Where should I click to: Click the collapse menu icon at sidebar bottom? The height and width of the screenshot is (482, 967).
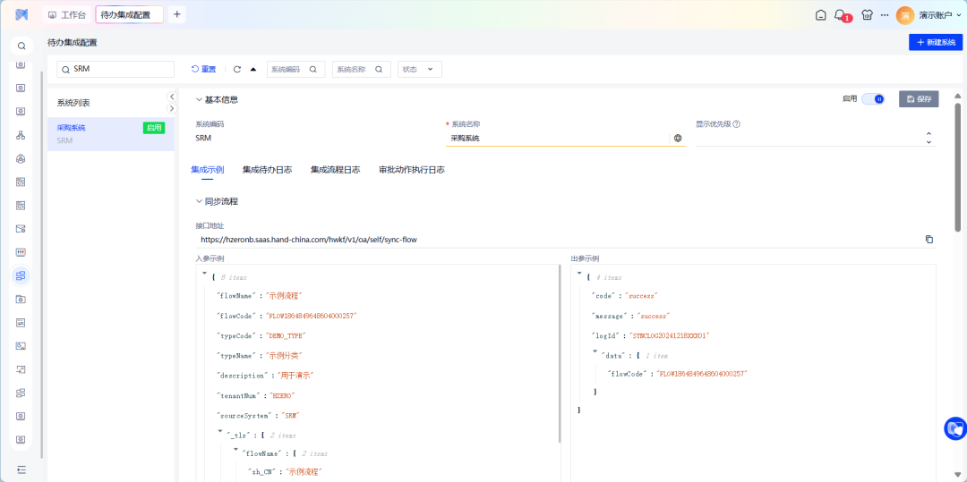[x=21, y=469]
